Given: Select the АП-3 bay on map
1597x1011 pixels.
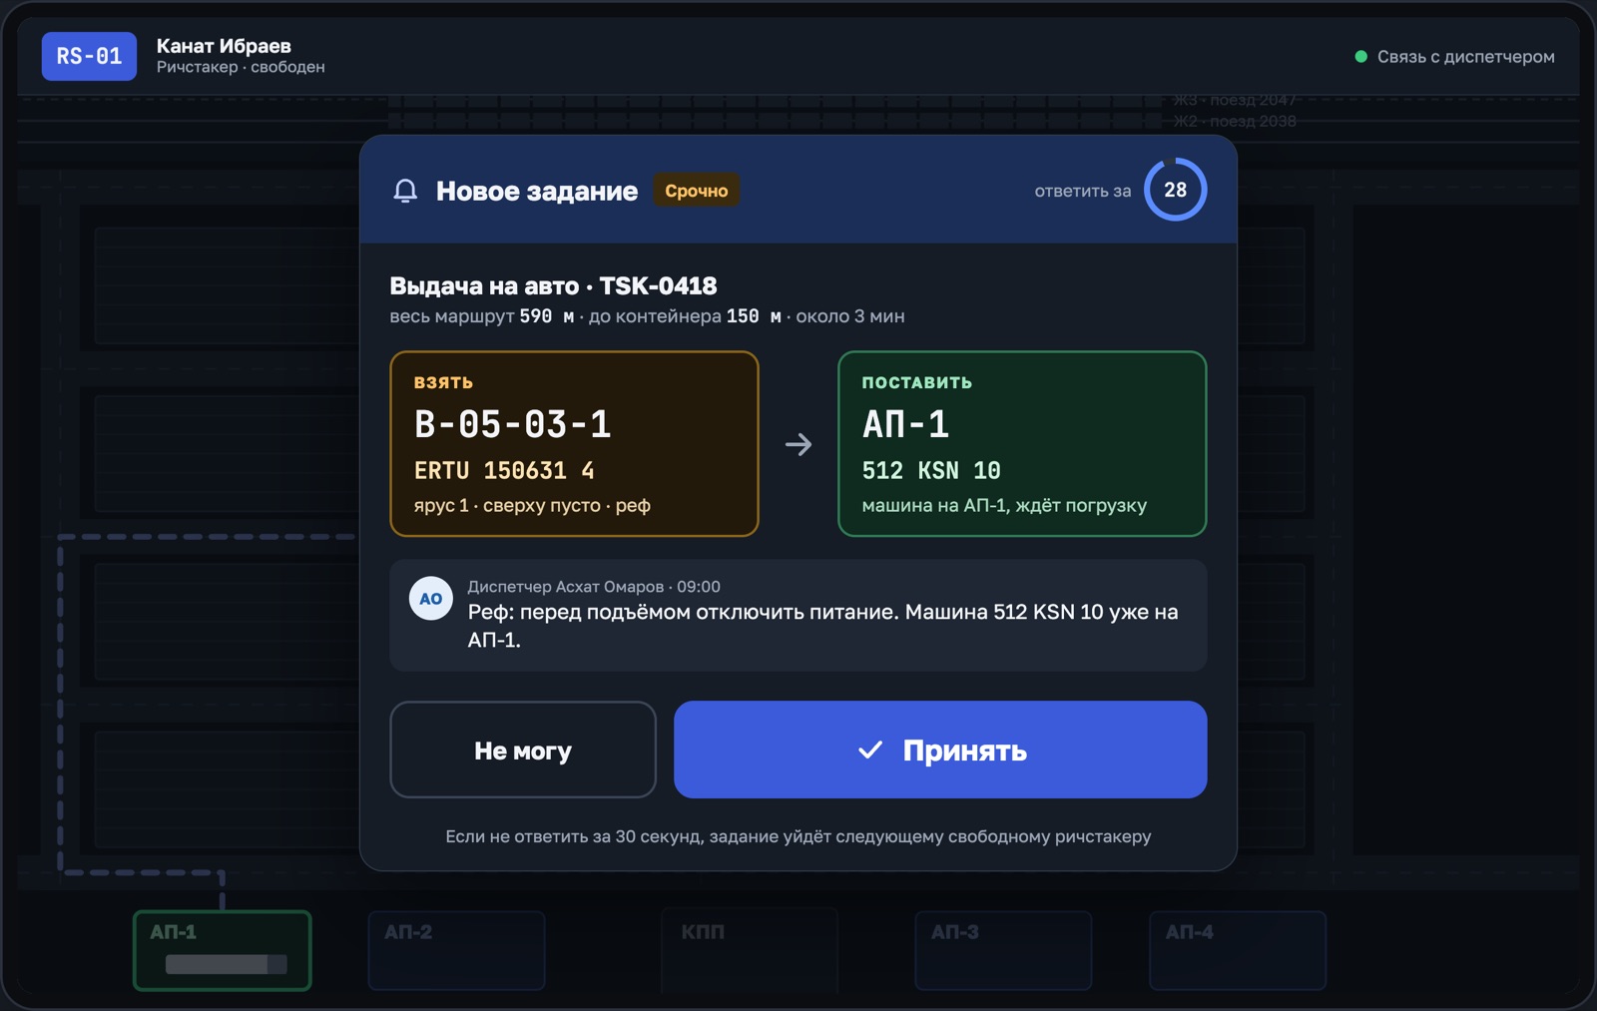Looking at the screenshot, I should [1003, 950].
